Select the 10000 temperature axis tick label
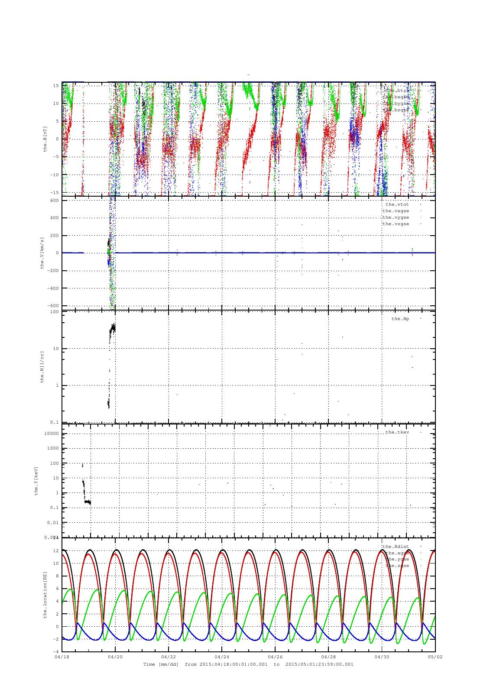 [51, 434]
